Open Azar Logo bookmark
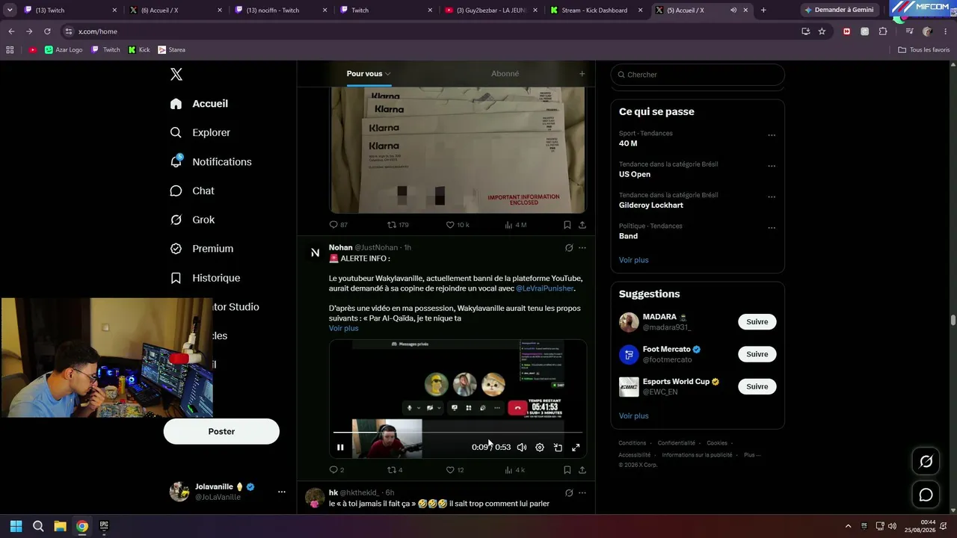The image size is (957, 538). tap(64, 50)
